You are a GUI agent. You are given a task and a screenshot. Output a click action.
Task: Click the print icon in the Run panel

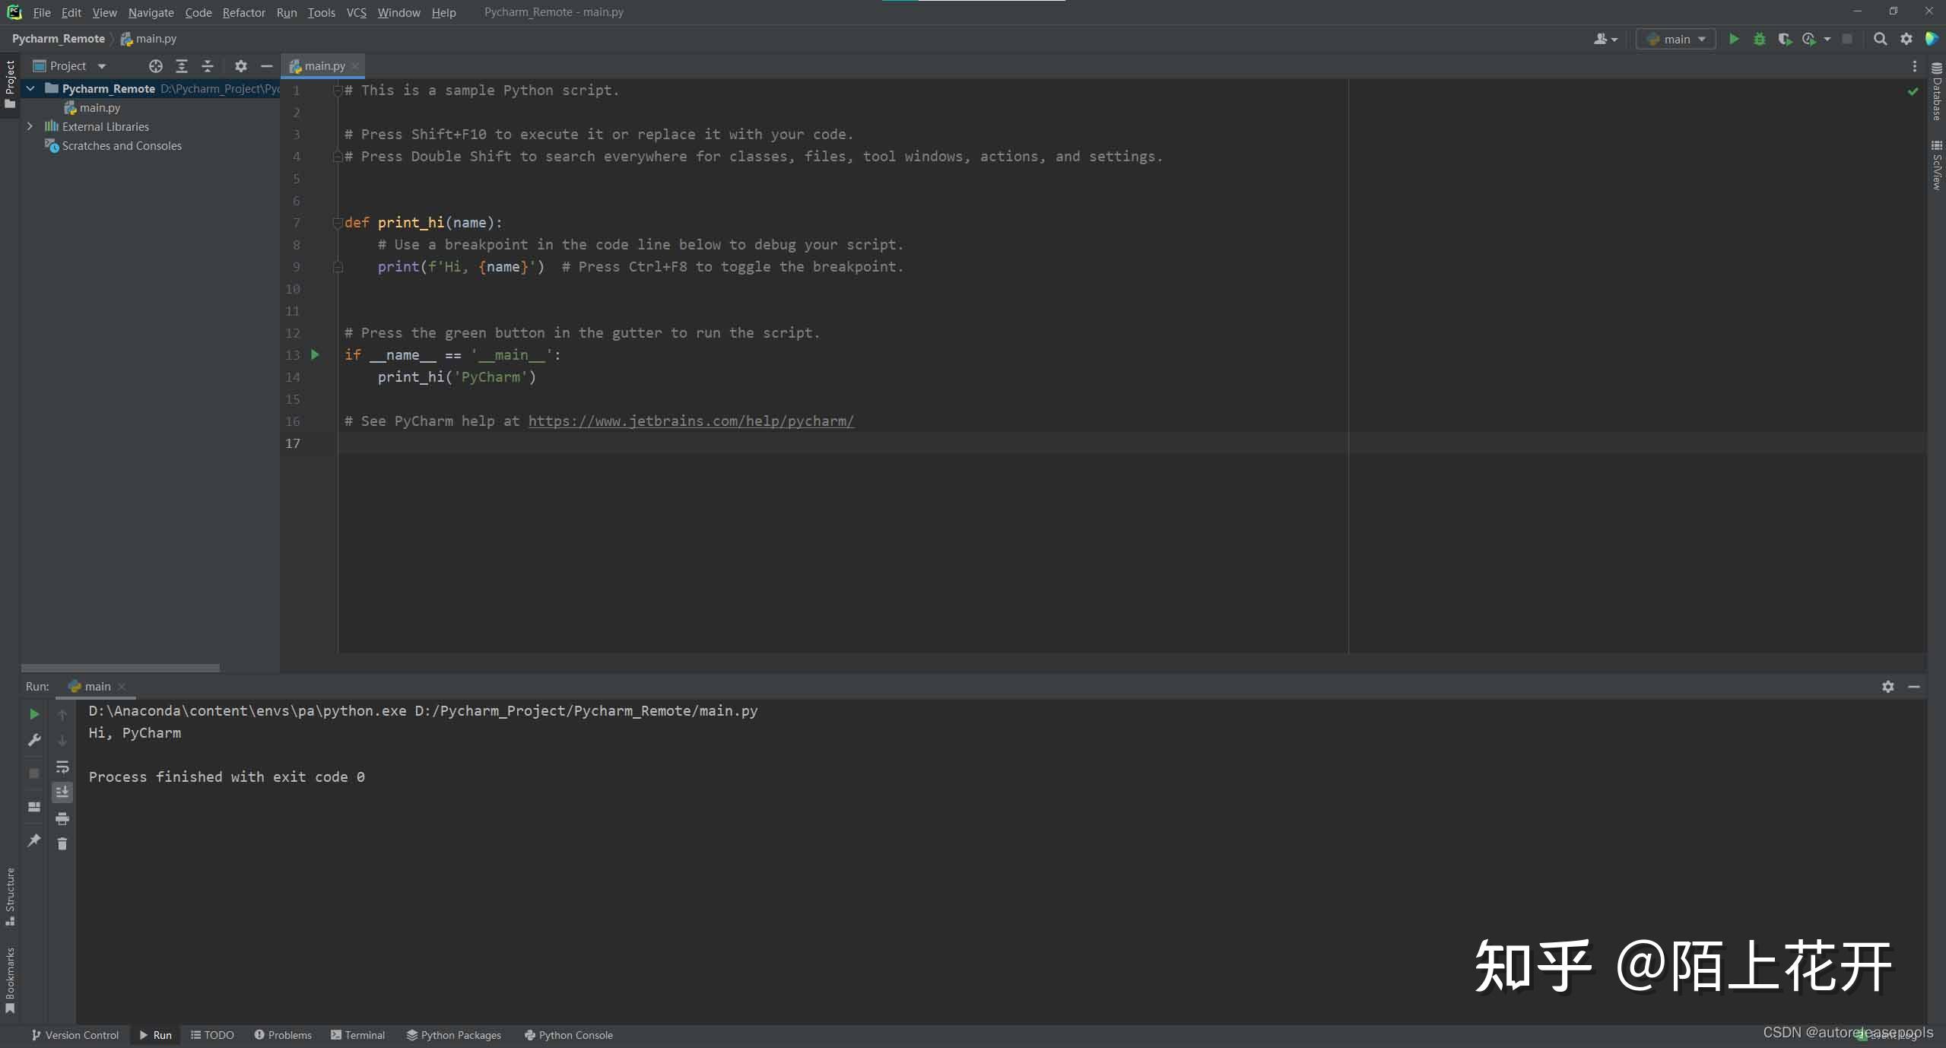pyautogui.click(x=62, y=818)
